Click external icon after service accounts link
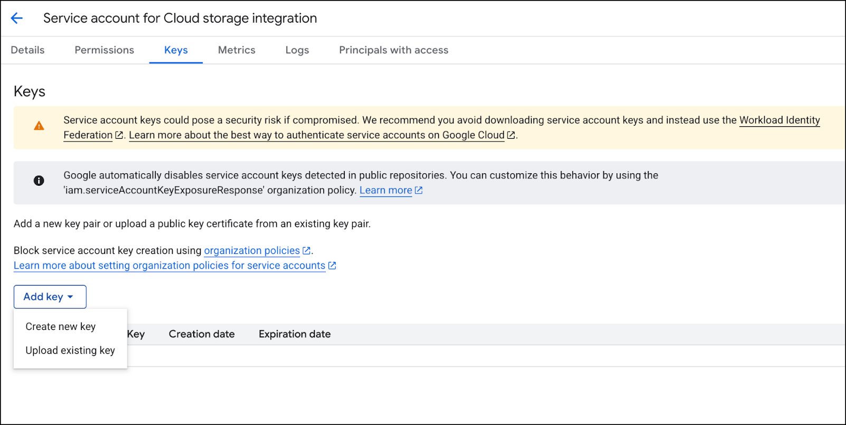This screenshot has width=846, height=425. tap(332, 266)
